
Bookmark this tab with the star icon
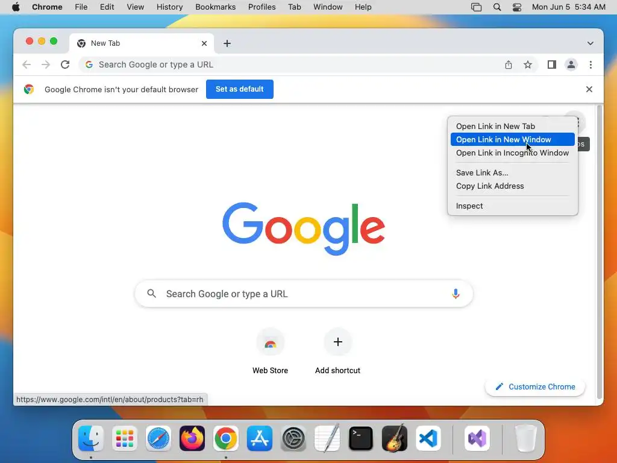pos(528,65)
